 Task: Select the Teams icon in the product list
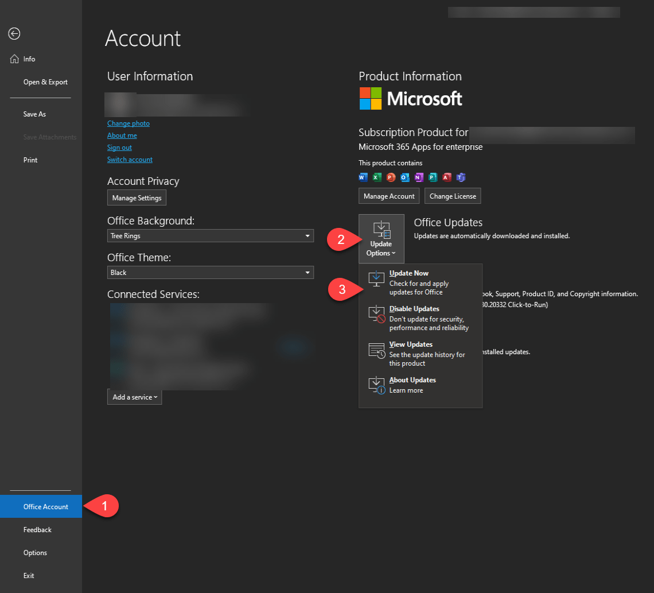pos(461,177)
